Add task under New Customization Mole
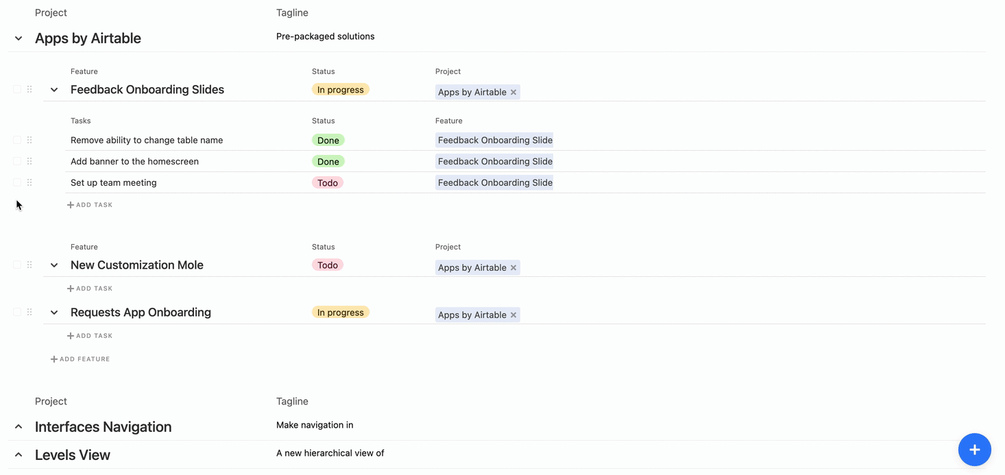Screen dimensions: 1005x475 pos(90,289)
